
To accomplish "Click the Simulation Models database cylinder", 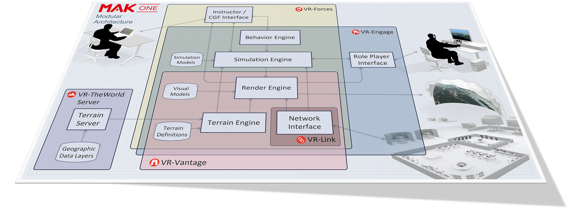I will click(x=186, y=60).
